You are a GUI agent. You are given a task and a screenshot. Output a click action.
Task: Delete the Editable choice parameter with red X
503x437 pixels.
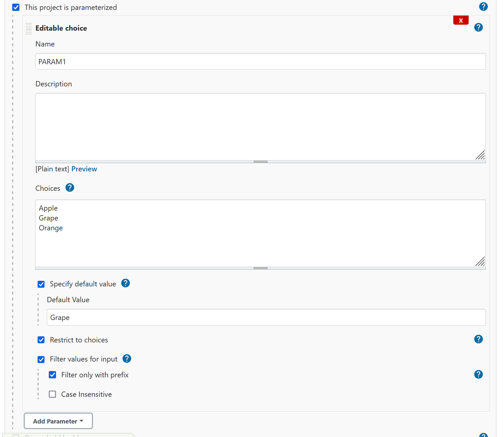coord(461,20)
